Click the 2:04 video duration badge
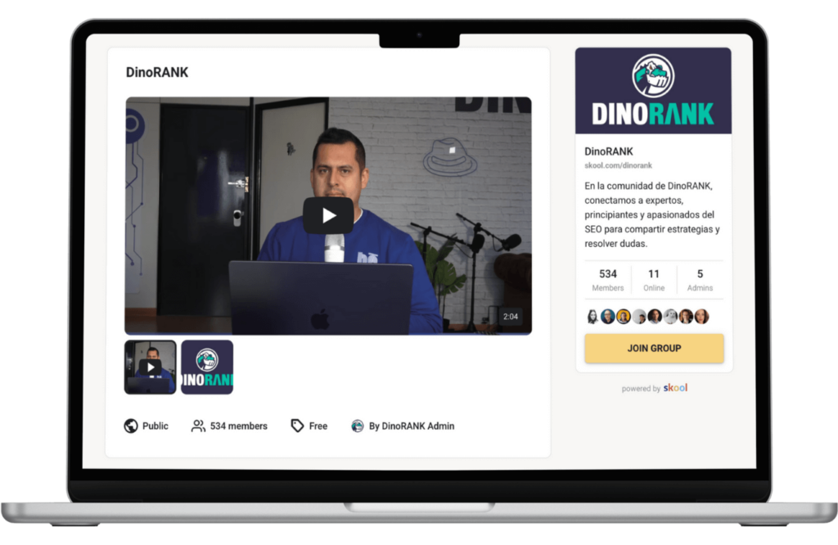The width and height of the screenshot is (838, 545). [x=511, y=317]
